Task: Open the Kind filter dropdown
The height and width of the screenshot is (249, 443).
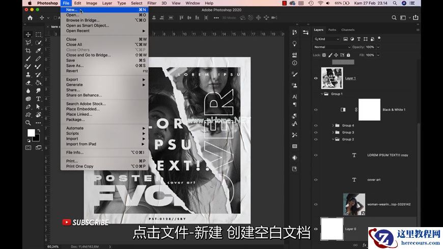Action: pyautogui.click(x=326, y=39)
